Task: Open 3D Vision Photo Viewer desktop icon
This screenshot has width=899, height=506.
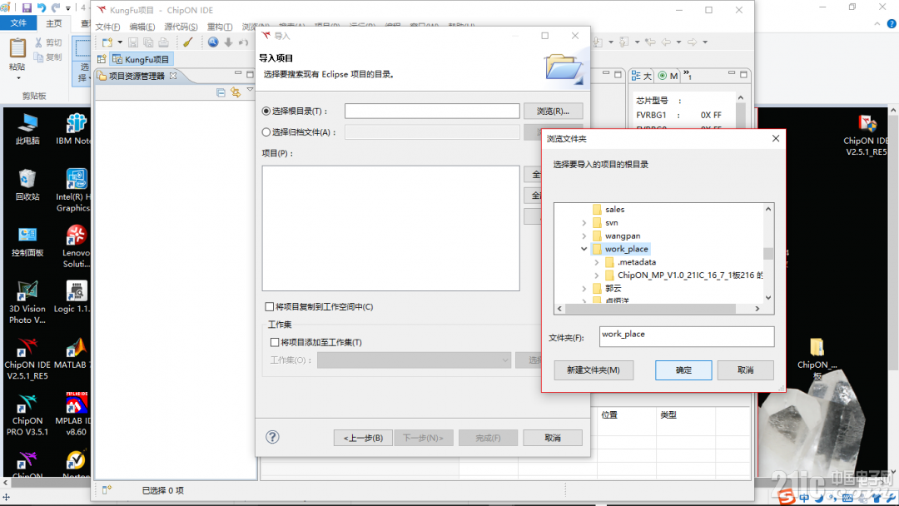Action: pos(27,303)
